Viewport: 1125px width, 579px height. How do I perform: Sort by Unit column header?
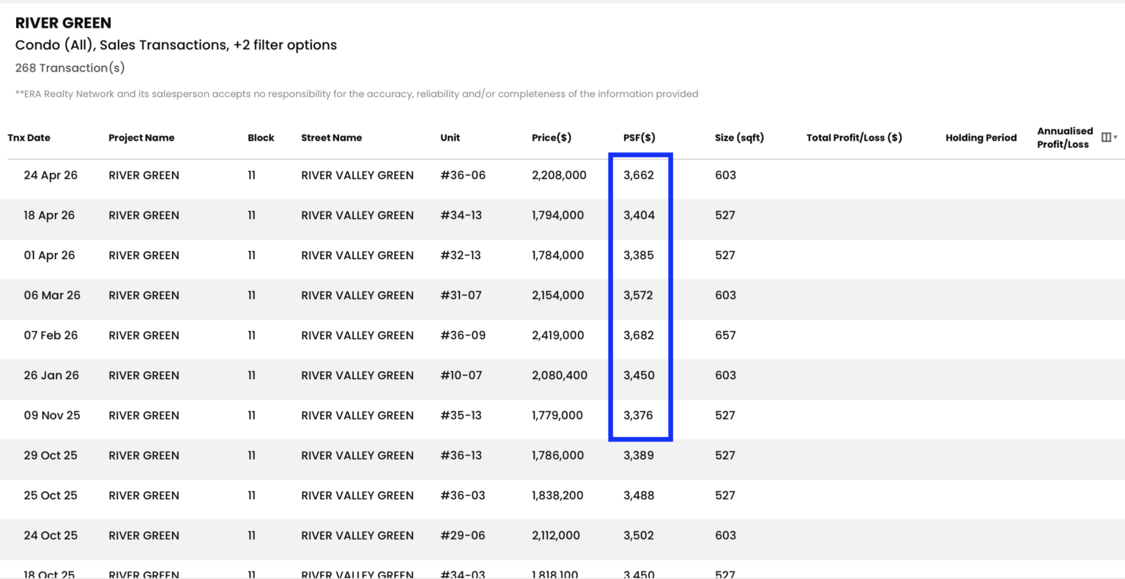pyautogui.click(x=450, y=138)
